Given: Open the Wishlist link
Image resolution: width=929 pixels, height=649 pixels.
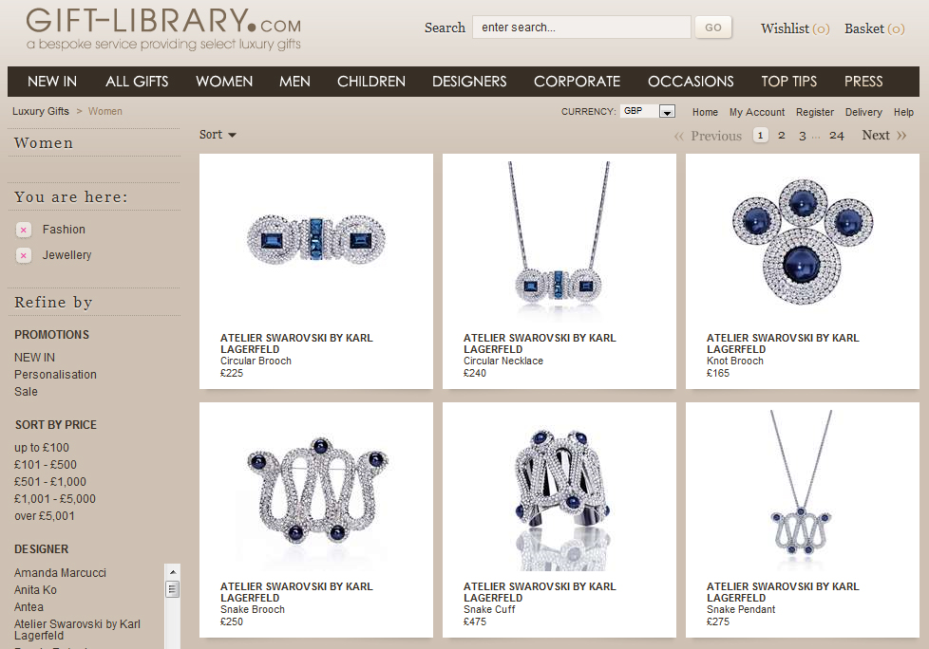Looking at the screenshot, I should tap(795, 28).
